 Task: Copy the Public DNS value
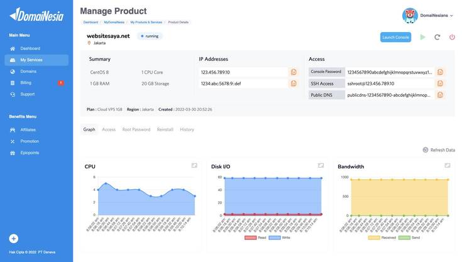tap(440, 95)
